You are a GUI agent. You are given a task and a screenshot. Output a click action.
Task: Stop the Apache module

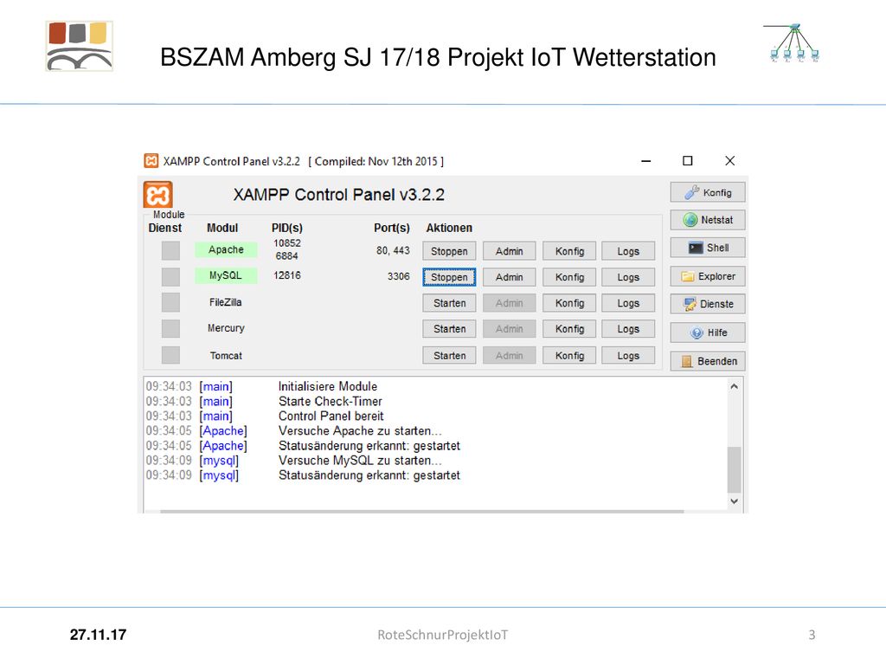[449, 251]
